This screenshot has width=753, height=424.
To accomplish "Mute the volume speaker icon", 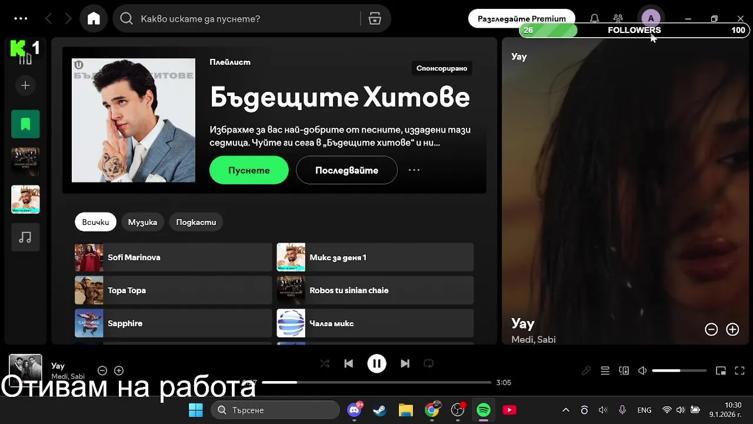I will [x=642, y=370].
